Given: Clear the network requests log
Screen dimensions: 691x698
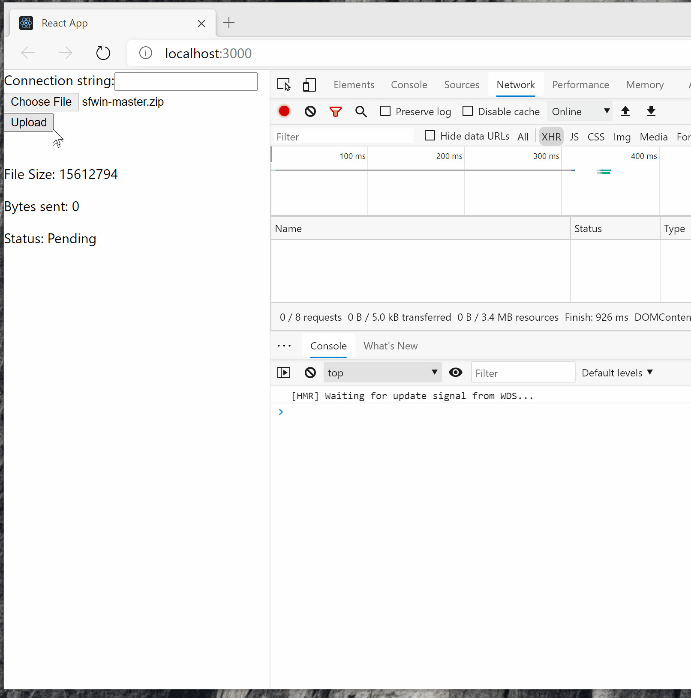Looking at the screenshot, I should 309,111.
